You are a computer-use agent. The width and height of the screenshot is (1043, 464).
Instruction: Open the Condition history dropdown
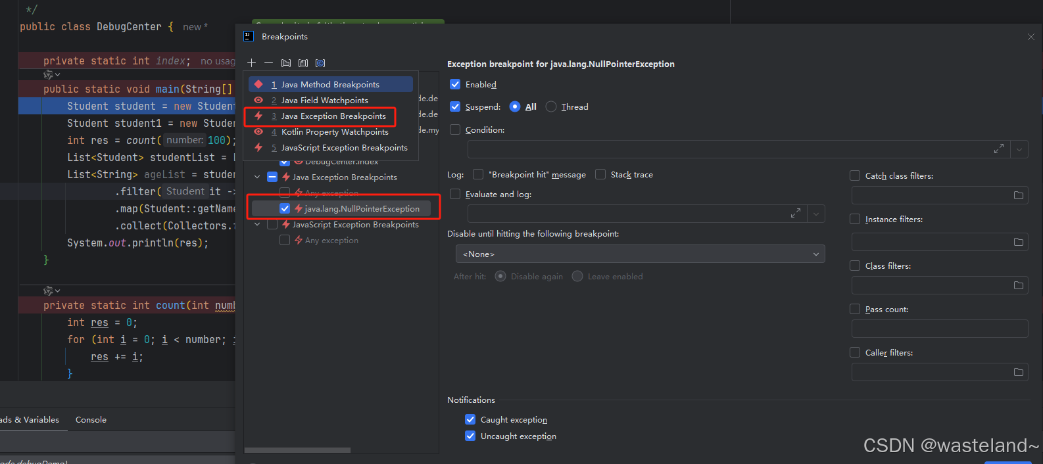coord(1019,149)
